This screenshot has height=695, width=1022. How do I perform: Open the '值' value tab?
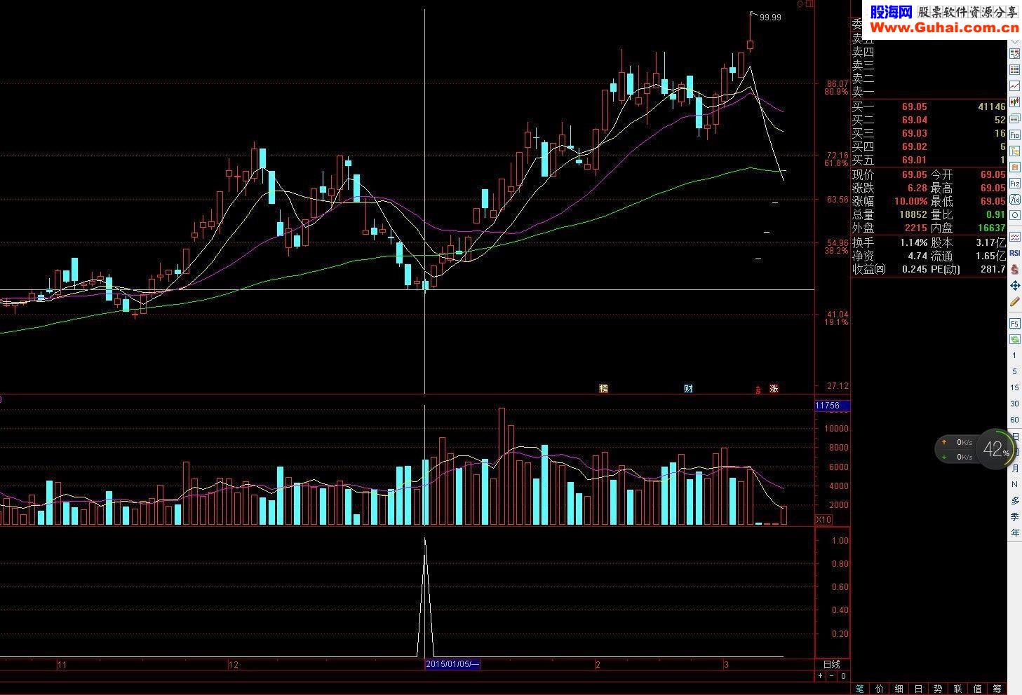click(x=977, y=689)
